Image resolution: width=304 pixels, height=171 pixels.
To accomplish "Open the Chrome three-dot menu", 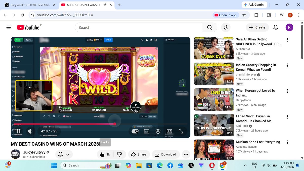I will (x=299, y=15).
